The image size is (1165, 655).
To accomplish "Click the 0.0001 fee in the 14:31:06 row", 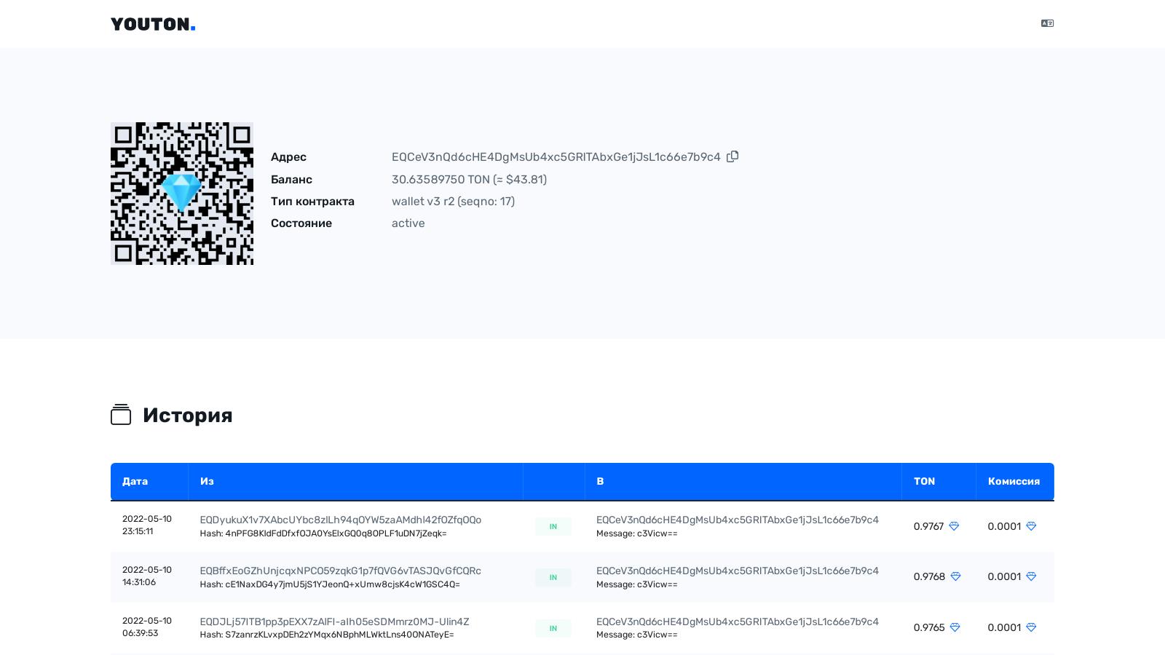I will pyautogui.click(x=1004, y=576).
